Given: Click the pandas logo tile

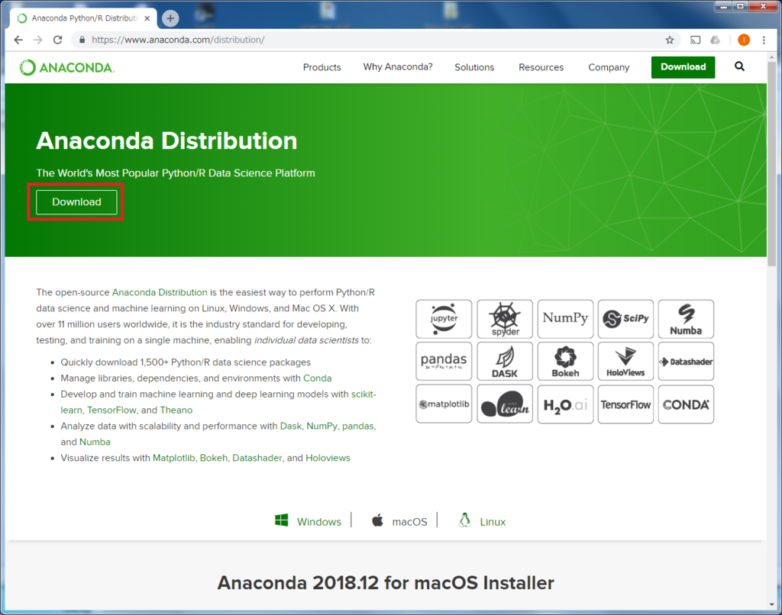Looking at the screenshot, I should (x=444, y=362).
